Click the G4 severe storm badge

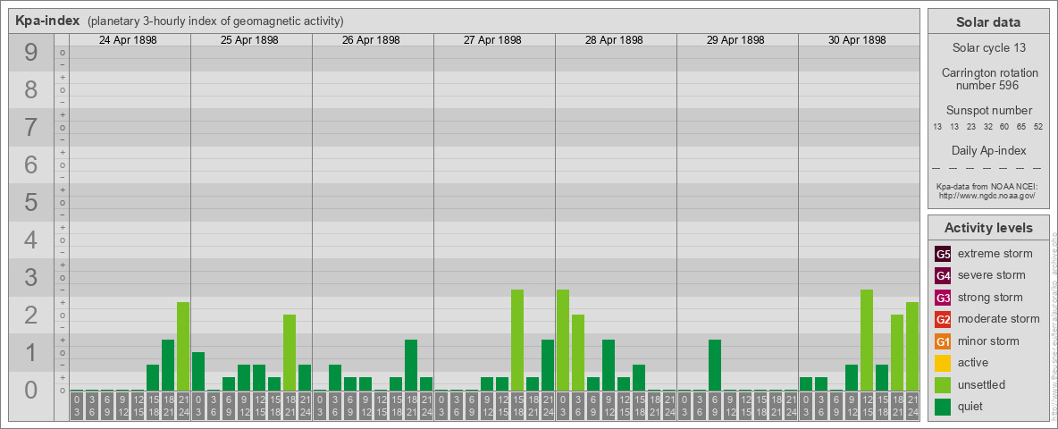coord(943,275)
